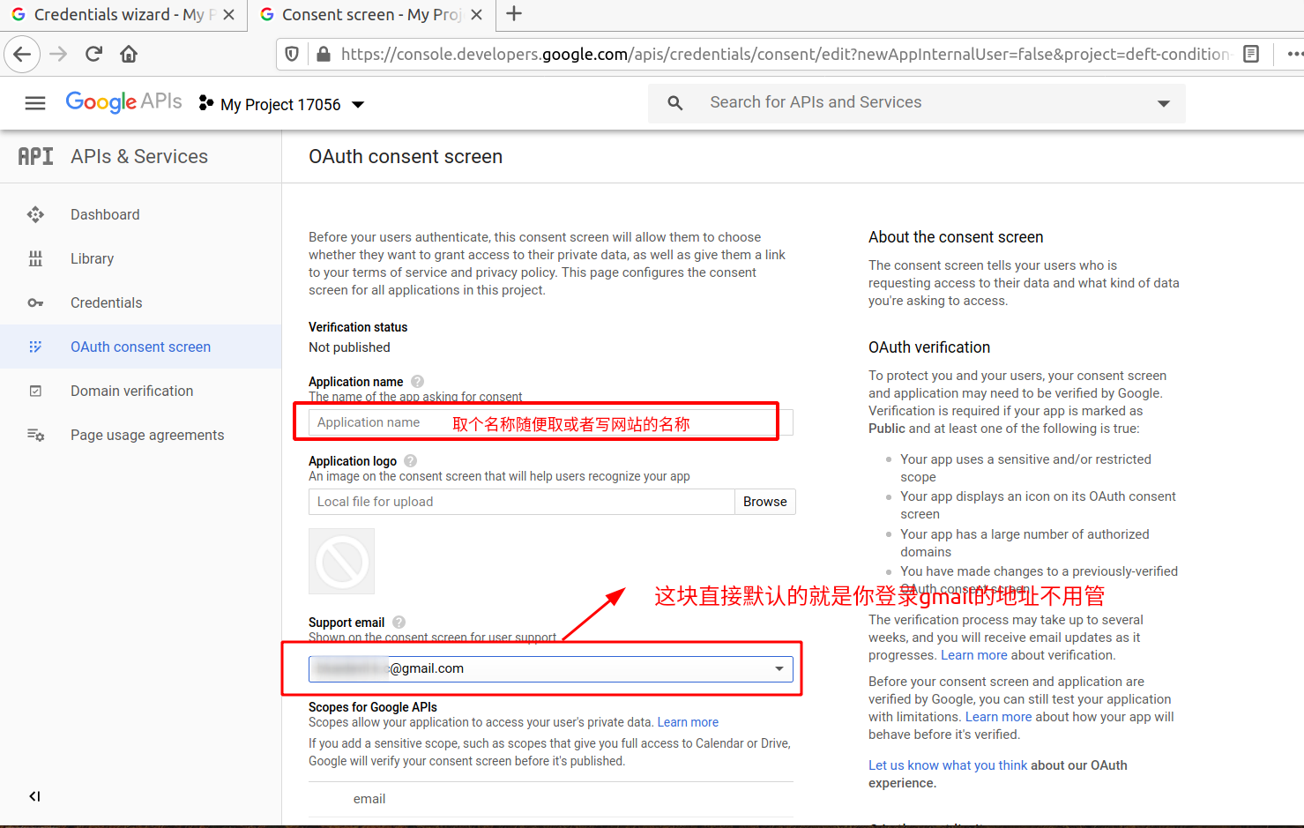The image size is (1304, 828).
Task: Click the Page usage agreements icon
Action: pyautogui.click(x=35, y=435)
